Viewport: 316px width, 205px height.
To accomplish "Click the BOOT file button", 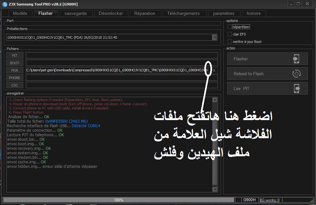I will [x=15, y=63].
